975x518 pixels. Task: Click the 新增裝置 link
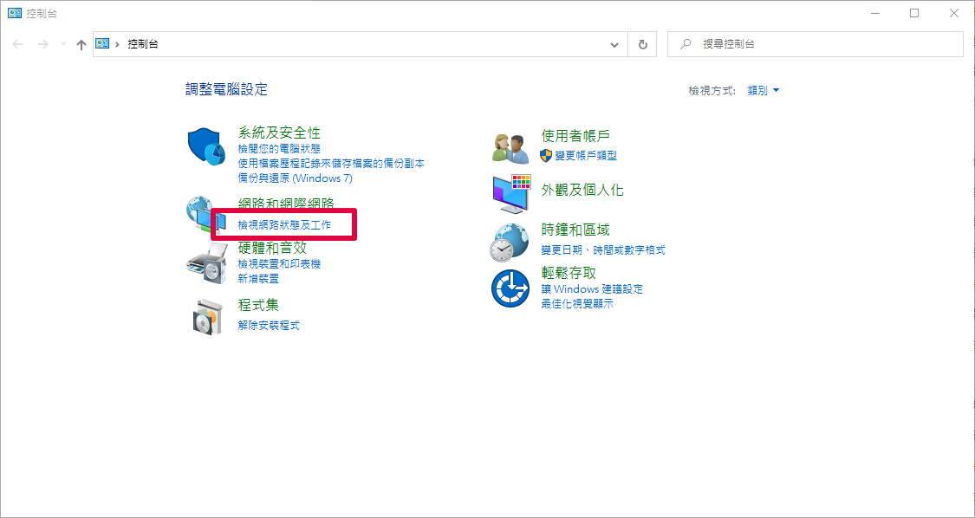pyautogui.click(x=258, y=279)
